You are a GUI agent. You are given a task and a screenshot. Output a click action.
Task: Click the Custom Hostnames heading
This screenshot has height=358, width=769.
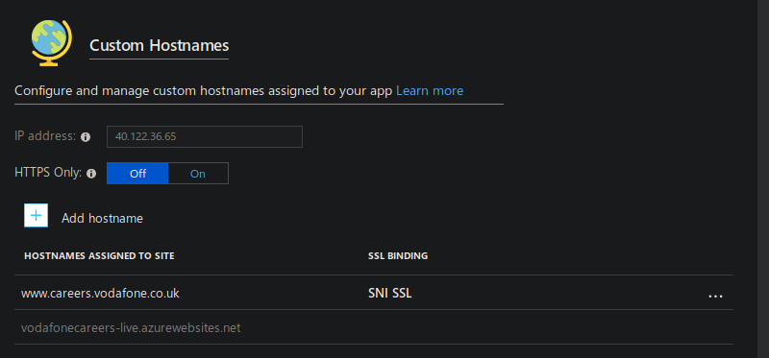(x=159, y=45)
